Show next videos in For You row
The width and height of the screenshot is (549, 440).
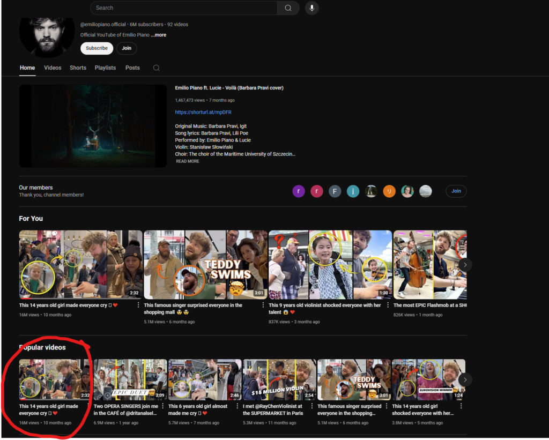[465, 265]
